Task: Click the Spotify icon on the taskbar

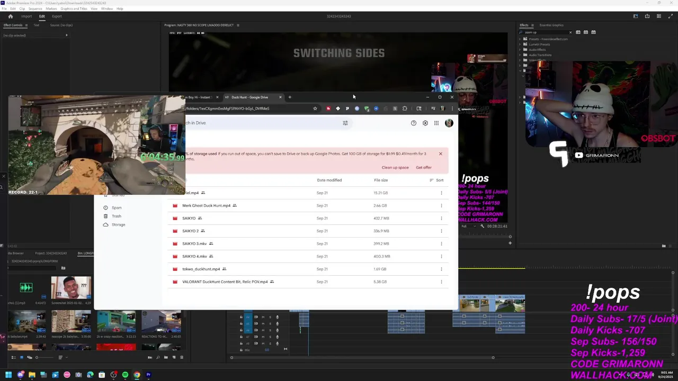Action: point(125,375)
